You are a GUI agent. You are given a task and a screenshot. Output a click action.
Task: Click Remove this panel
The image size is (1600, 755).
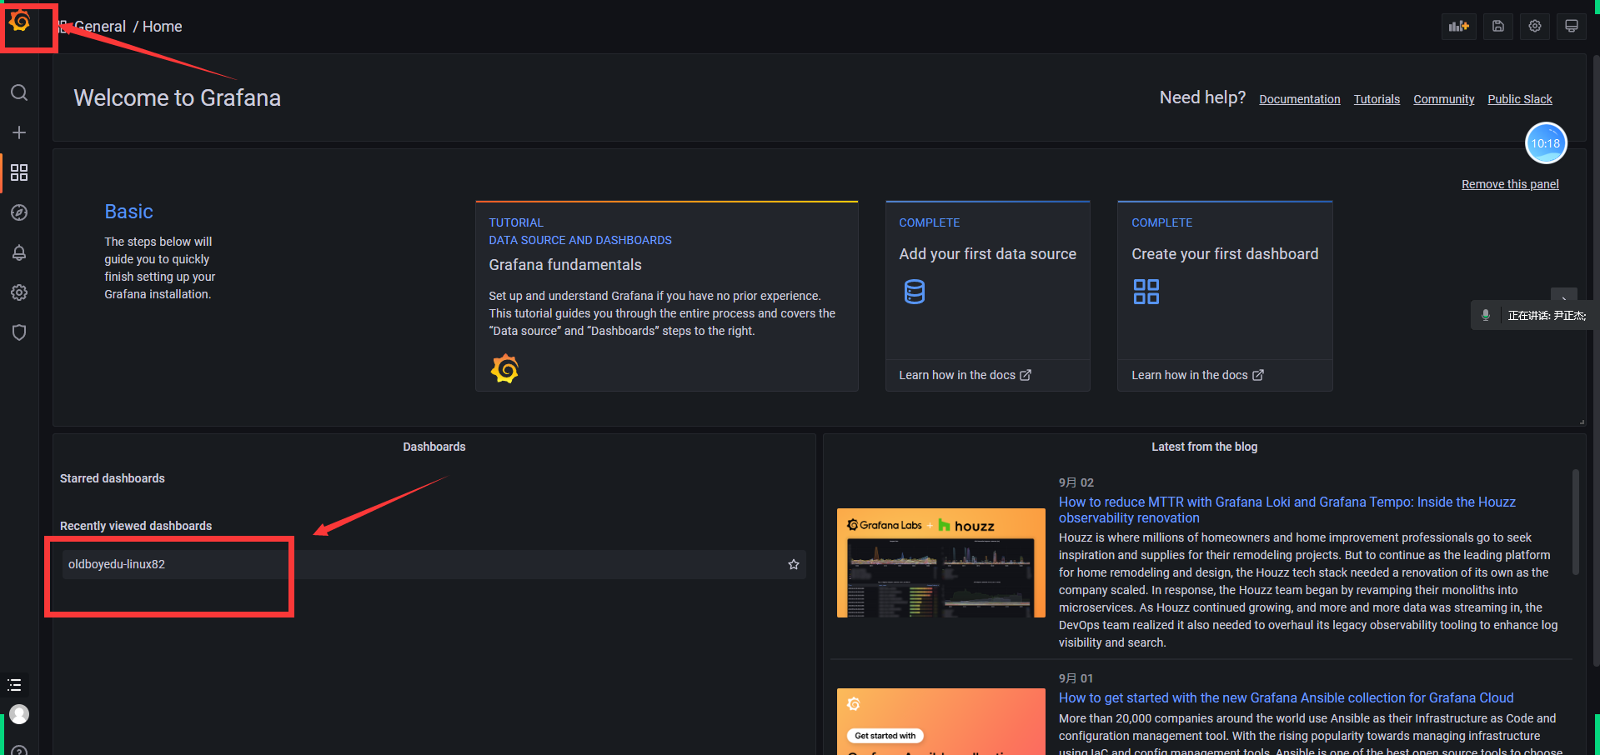tap(1510, 184)
